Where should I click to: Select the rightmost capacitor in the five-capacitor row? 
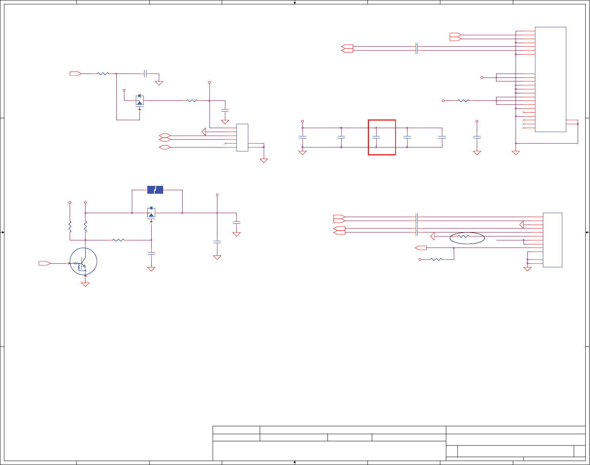442,137
